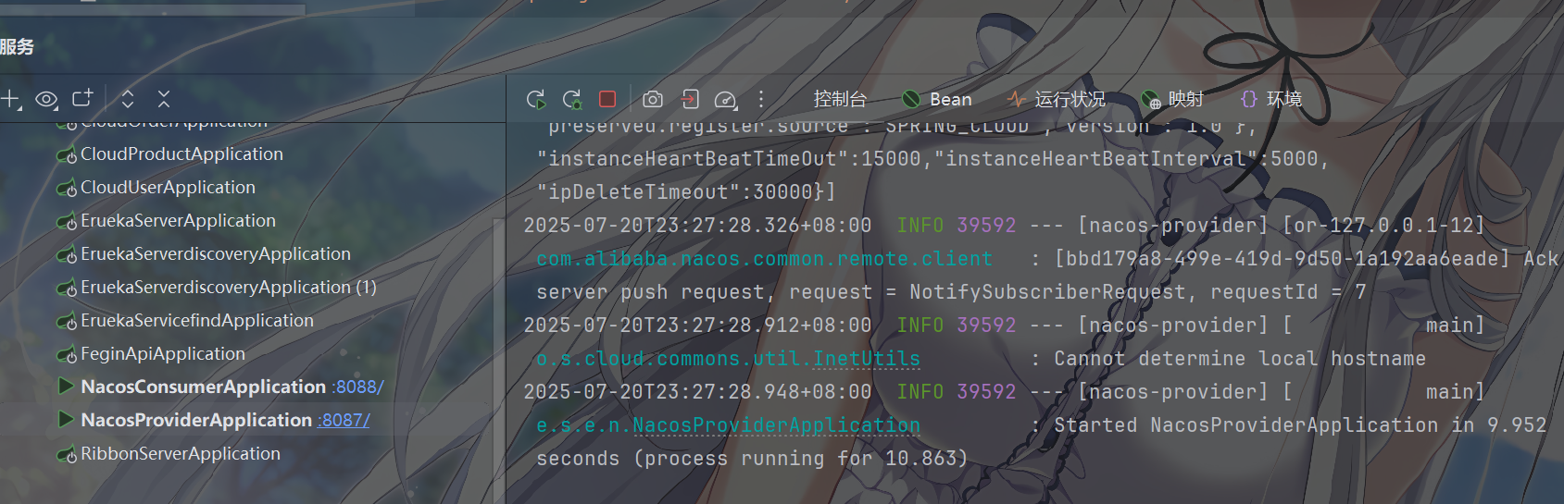This screenshot has width=1564, height=504.
Task: Select RibbonServerApplication item
Action: [181, 454]
